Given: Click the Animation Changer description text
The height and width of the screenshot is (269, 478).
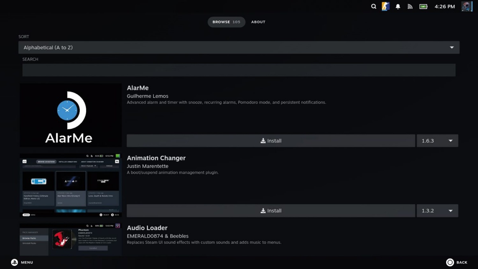Looking at the screenshot, I should tap(173, 172).
